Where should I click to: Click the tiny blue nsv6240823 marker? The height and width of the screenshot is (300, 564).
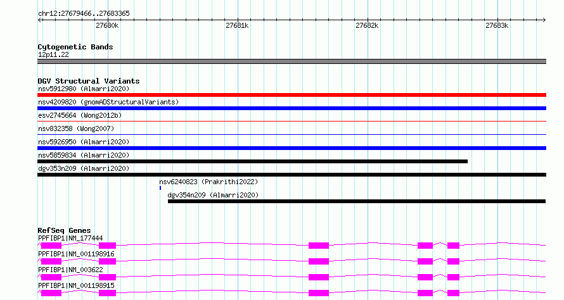[160, 188]
